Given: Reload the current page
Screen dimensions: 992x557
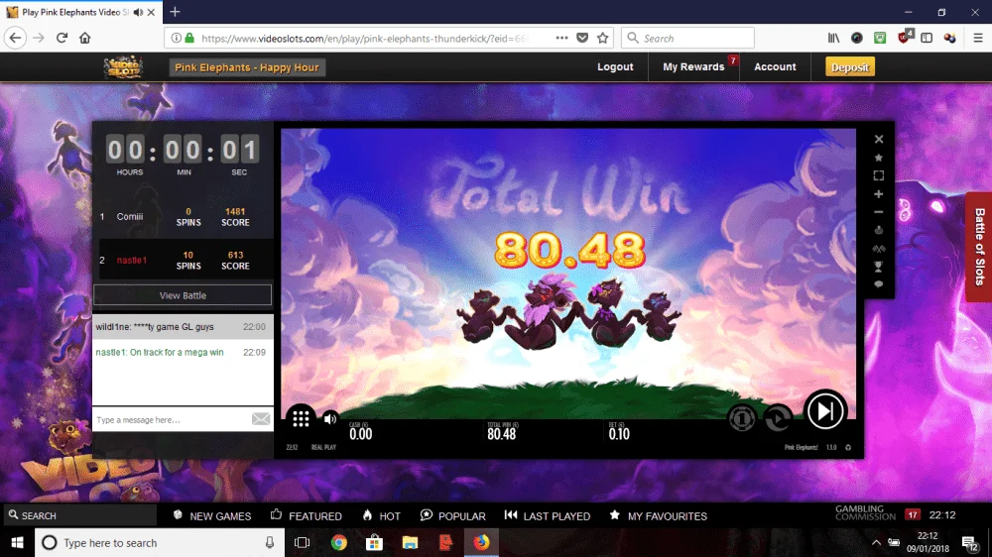Looking at the screenshot, I should (62, 38).
